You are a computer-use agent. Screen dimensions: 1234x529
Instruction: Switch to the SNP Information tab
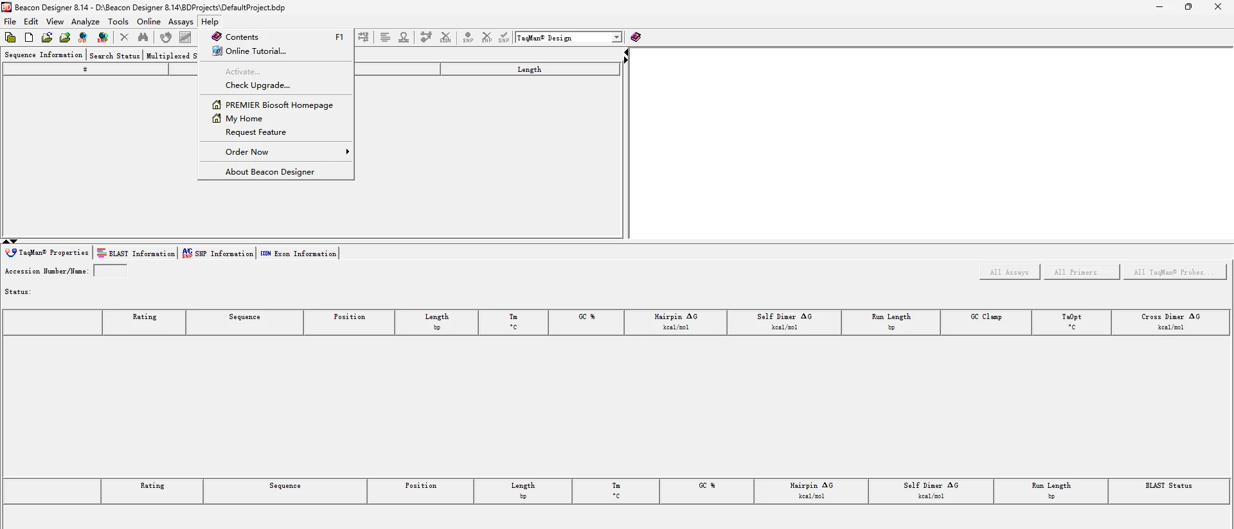(x=217, y=254)
